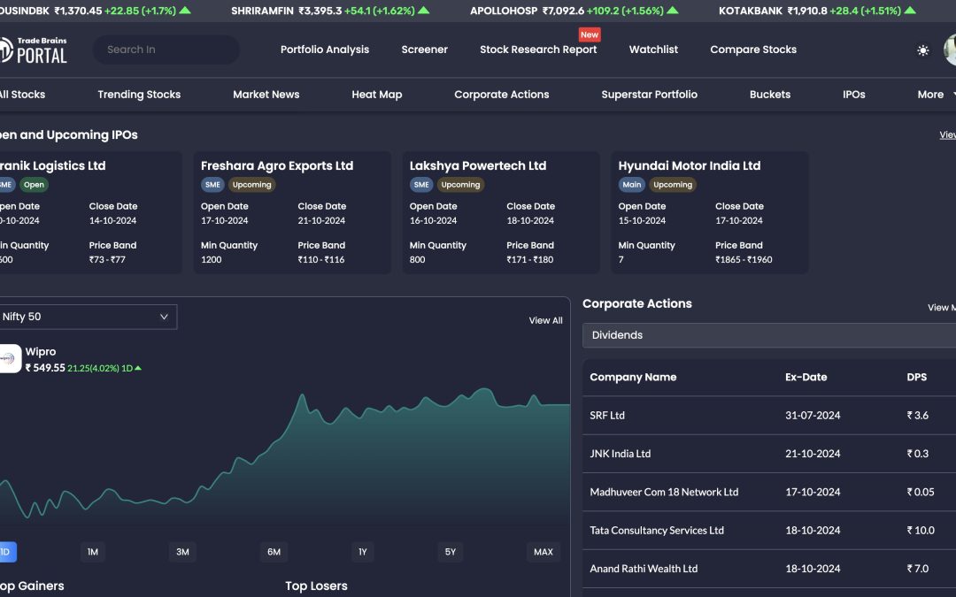Select the 3M chart range
956x597 pixels.
coord(183,552)
